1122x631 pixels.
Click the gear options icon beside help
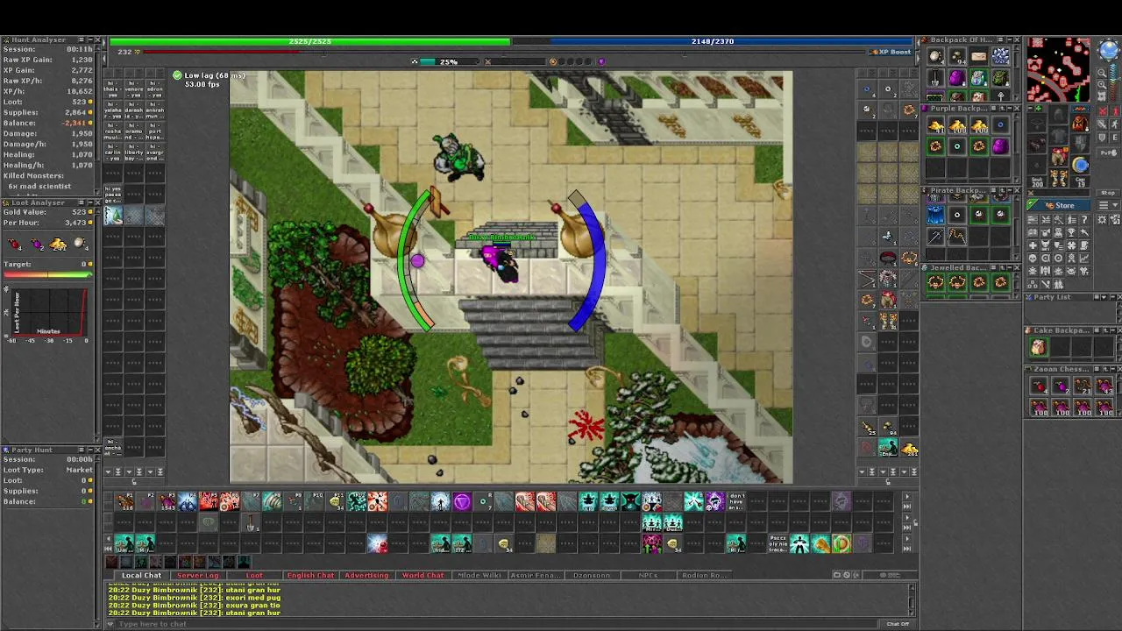[x=1102, y=219]
